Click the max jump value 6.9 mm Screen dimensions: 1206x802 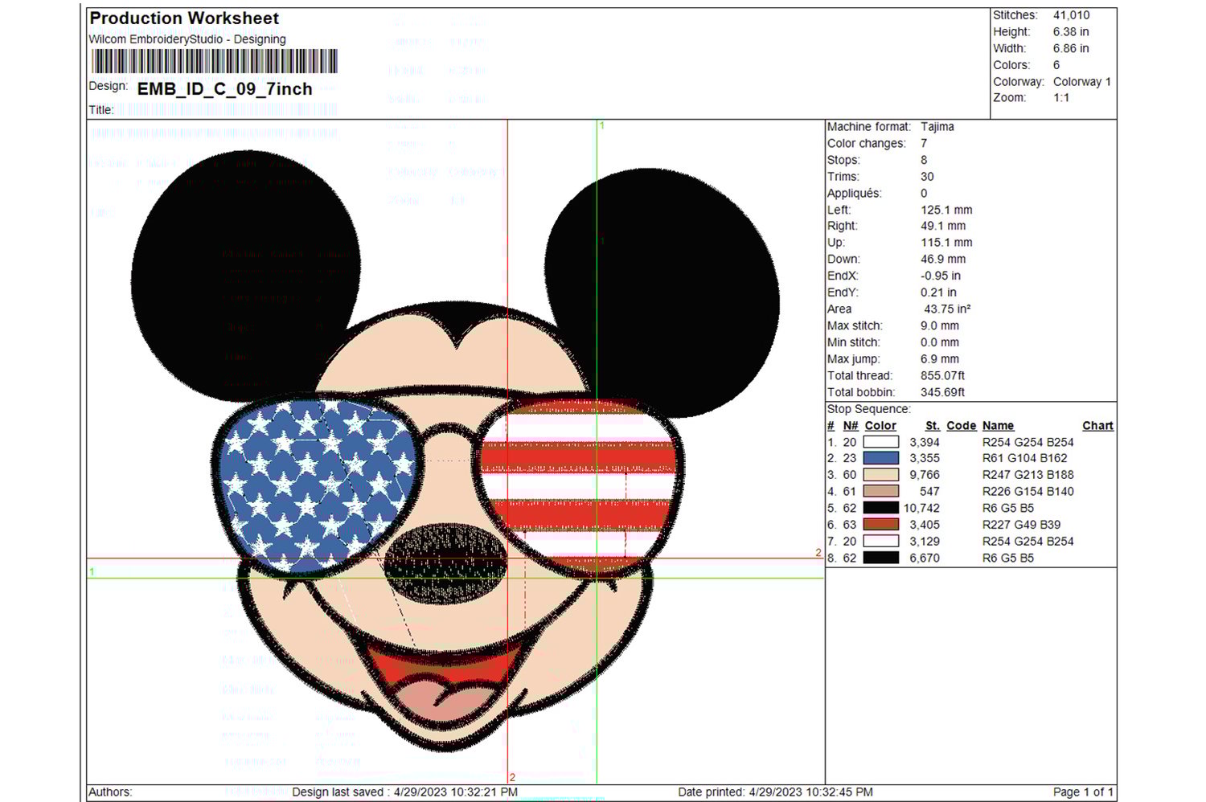940,359
